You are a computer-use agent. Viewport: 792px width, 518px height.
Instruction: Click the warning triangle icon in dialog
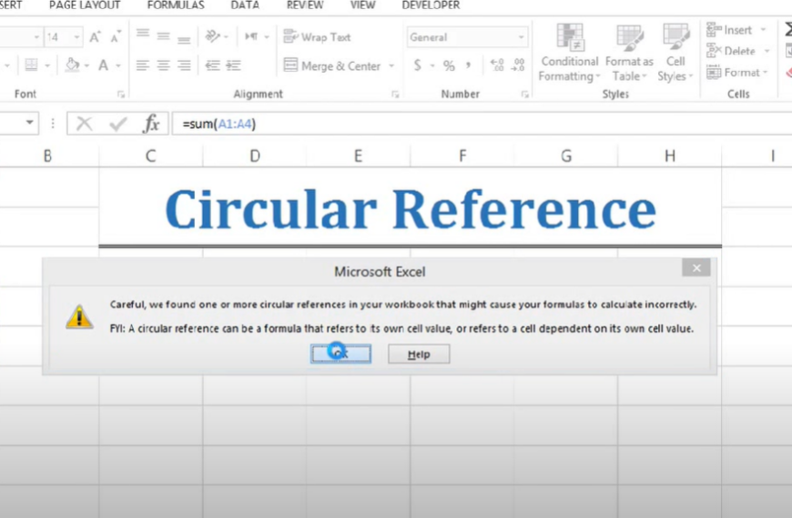(x=79, y=317)
